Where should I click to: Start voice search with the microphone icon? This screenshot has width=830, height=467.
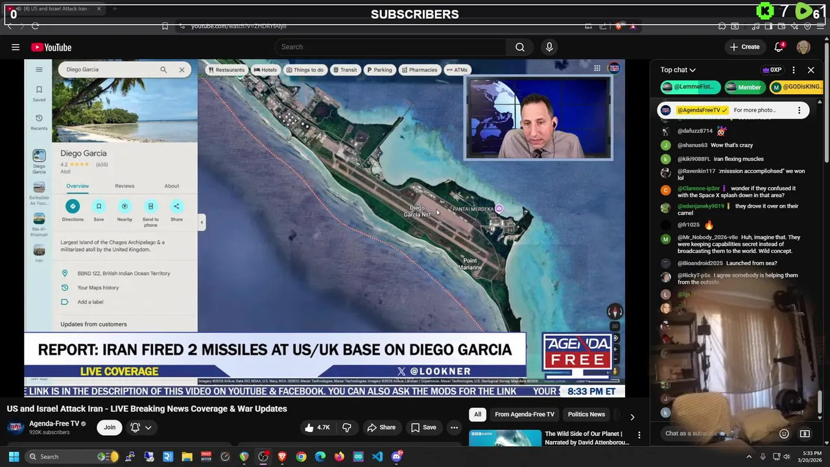coord(549,47)
